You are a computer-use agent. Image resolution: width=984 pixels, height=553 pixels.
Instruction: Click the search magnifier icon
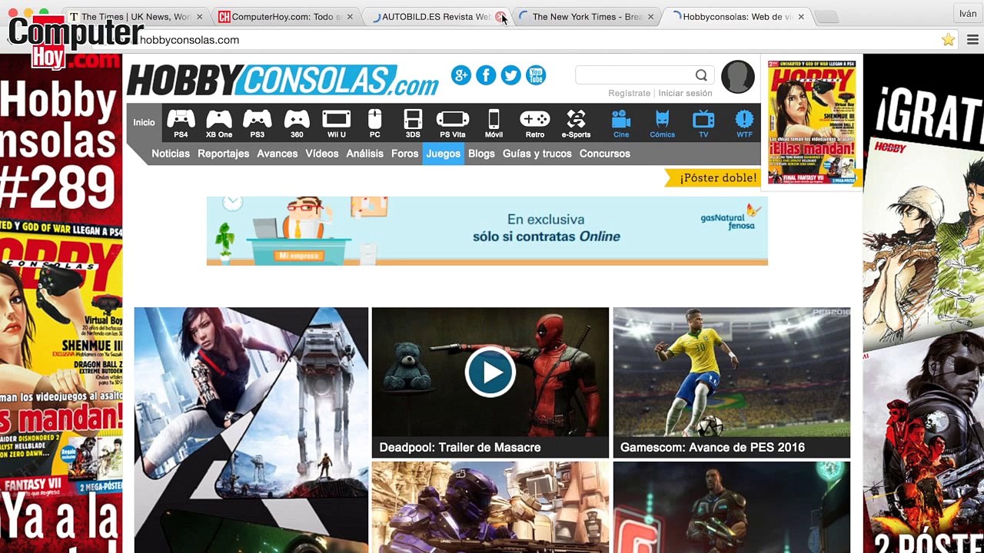click(x=701, y=75)
